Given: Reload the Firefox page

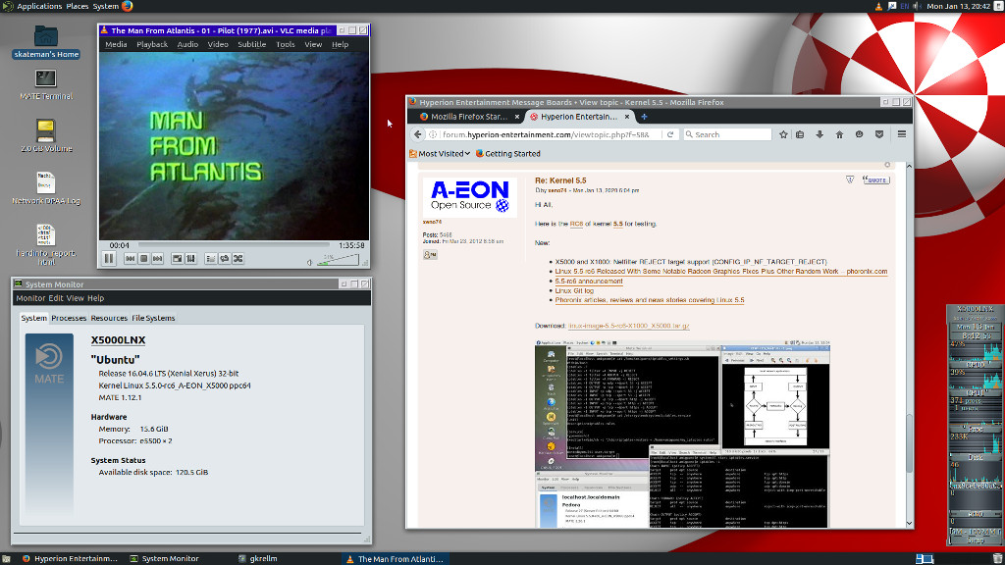Looking at the screenshot, I should coord(670,134).
